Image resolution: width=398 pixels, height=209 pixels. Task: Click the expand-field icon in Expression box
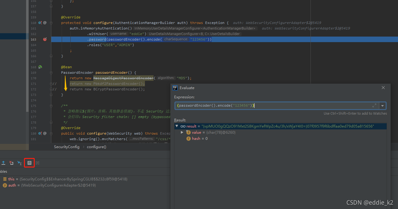(374, 105)
